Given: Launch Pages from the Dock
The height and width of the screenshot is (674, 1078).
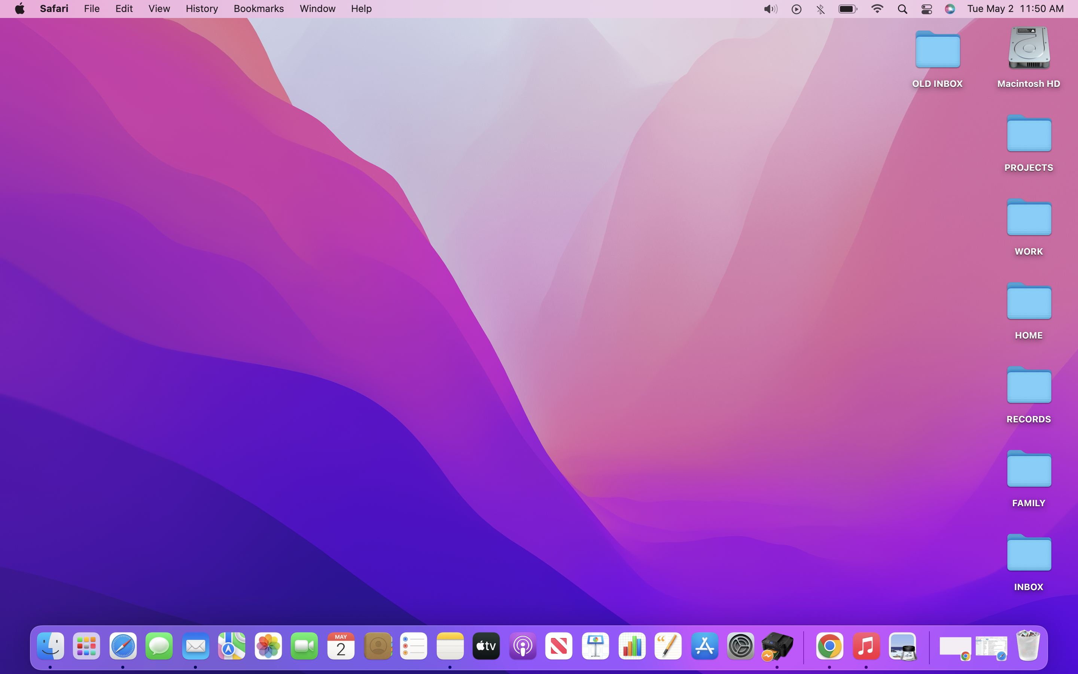Looking at the screenshot, I should click(668, 646).
